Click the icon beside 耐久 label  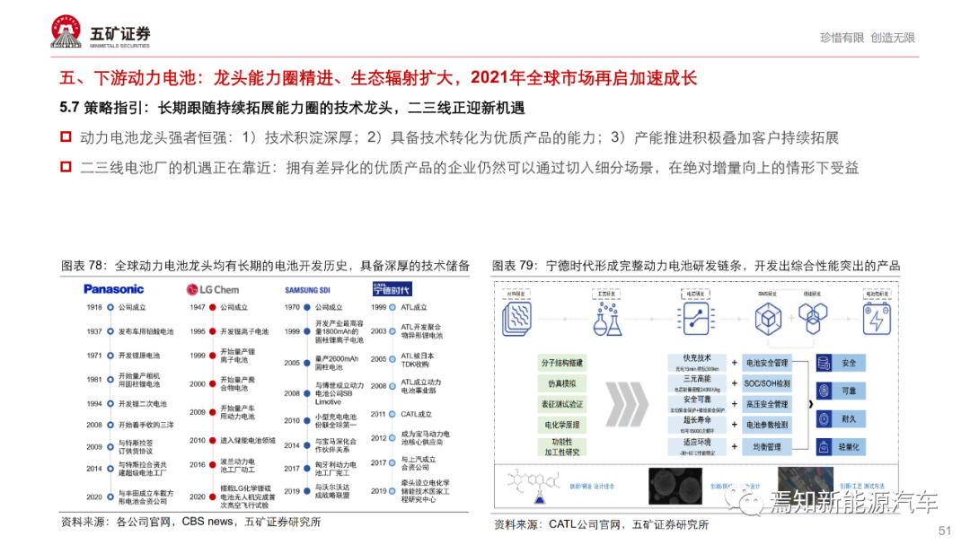click(x=824, y=418)
